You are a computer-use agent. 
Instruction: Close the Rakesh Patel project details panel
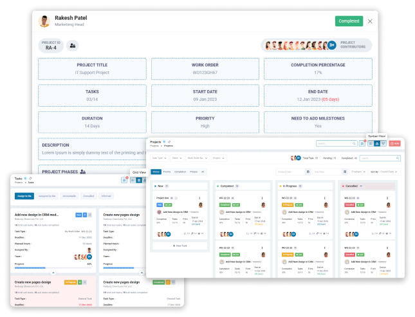pyautogui.click(x=370, y=21)
